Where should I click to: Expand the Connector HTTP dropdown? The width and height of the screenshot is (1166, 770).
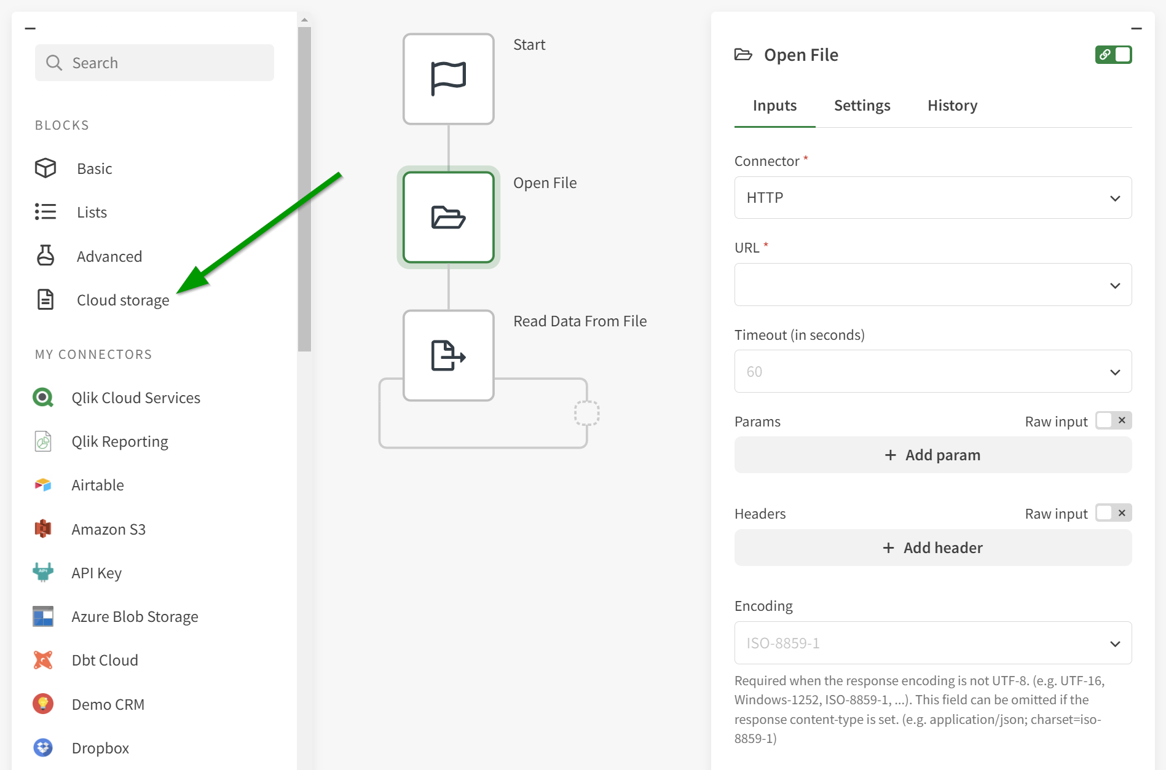(932, 198)
